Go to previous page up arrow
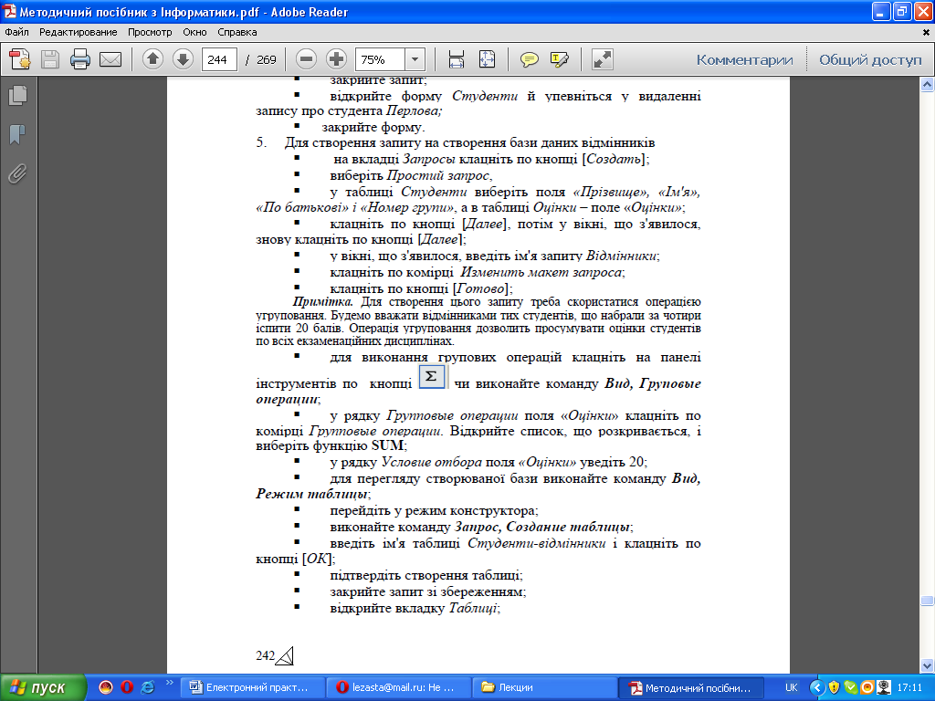935x701 pixels. pyautogui.click(x=152, y=59)
